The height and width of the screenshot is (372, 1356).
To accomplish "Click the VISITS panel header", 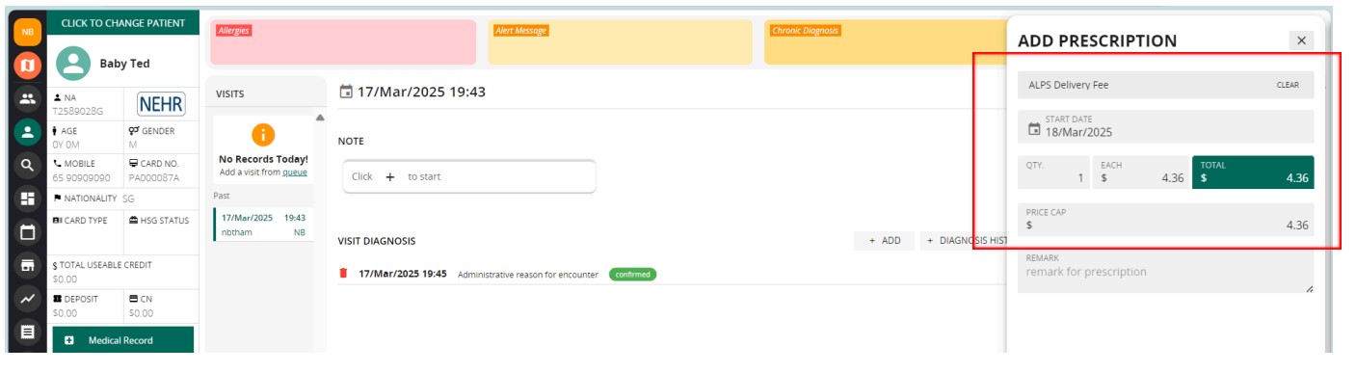I will coord(265,93).
